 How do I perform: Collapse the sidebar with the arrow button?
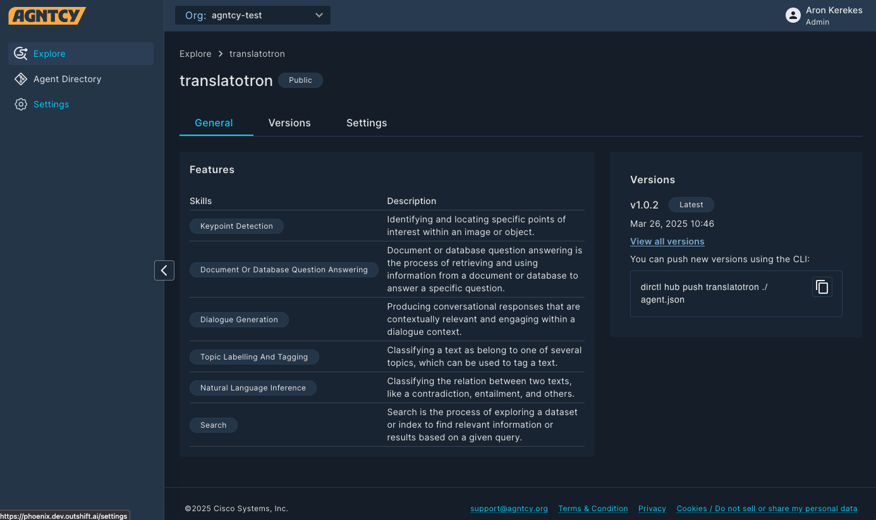[x=164, y=270]
